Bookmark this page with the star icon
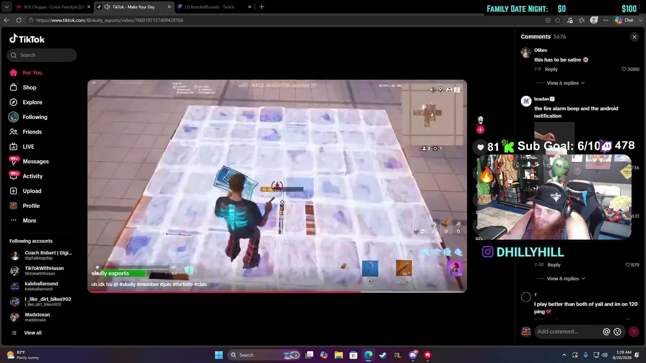The image size is (646, 363). point(558,20)
